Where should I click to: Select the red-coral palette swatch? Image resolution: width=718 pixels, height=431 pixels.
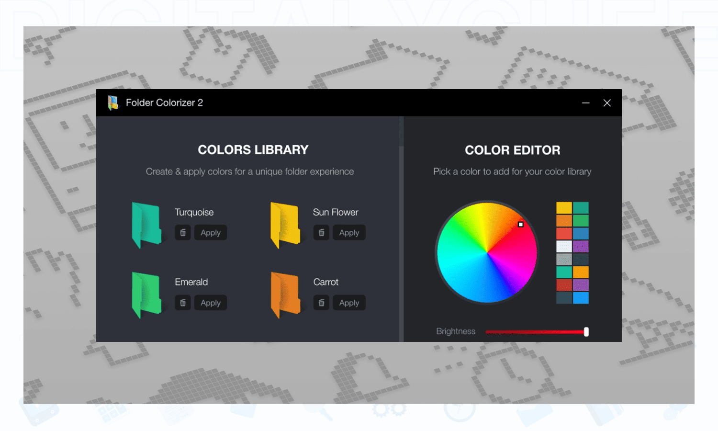point(564,234)
